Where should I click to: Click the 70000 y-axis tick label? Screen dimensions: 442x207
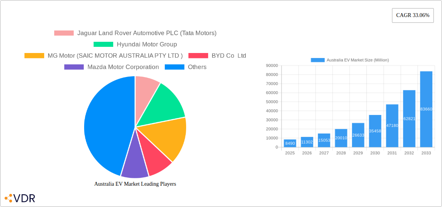[272, 84]
